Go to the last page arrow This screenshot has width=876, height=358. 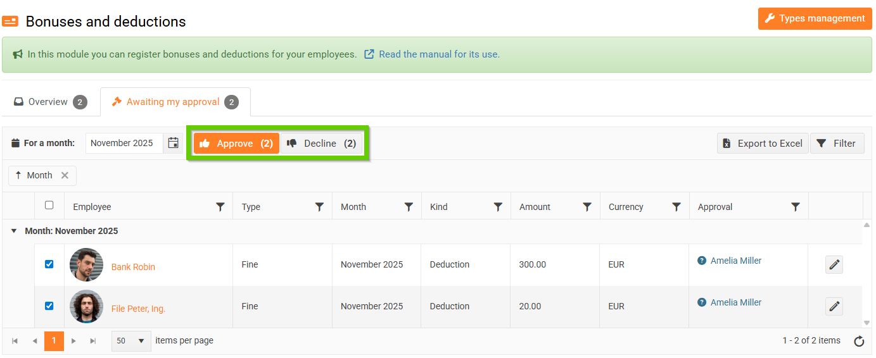click(x=93, y=341)
